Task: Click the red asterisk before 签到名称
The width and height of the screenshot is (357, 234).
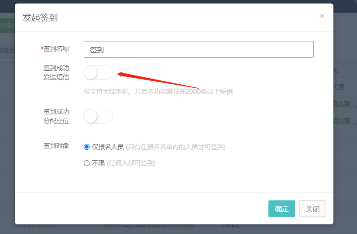Action: pos(42,48)
